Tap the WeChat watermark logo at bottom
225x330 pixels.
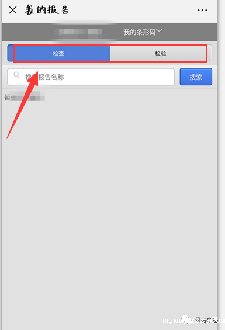click(186, 320)
